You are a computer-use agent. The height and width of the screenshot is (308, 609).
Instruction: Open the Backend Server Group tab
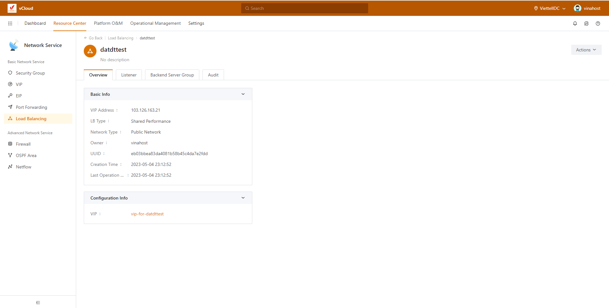172,75
